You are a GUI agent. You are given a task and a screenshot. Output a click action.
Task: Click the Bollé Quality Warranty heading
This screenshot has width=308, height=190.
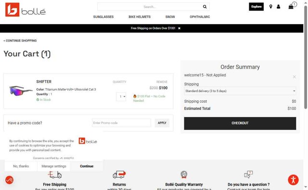click(x=184, y=185)
